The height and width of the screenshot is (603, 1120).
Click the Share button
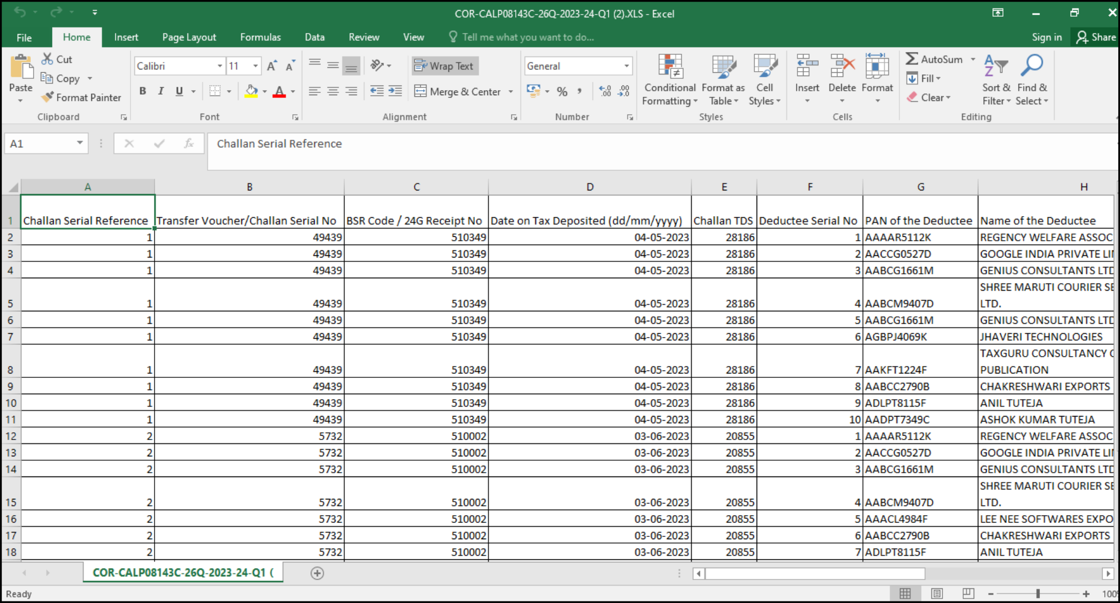[1096, 37]
